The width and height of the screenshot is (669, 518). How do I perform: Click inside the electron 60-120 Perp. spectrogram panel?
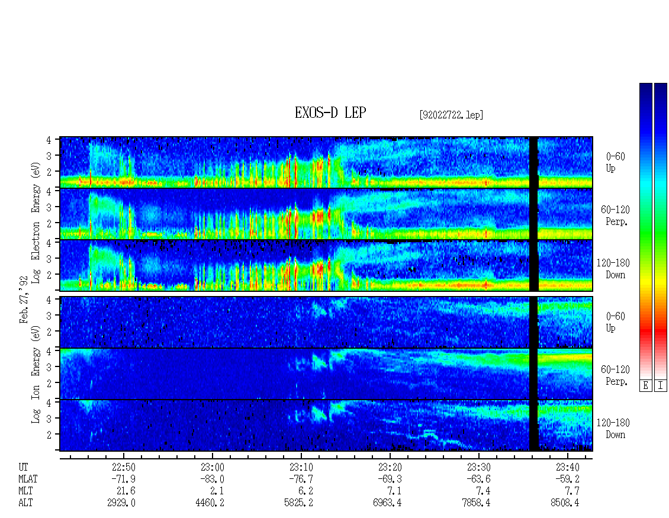pos(326,214)
